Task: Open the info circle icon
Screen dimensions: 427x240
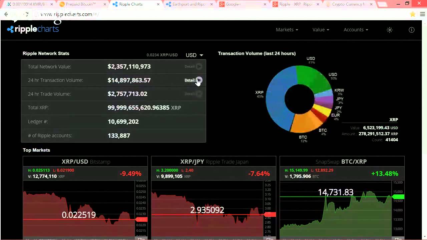Action: click(x=412, y=30)
